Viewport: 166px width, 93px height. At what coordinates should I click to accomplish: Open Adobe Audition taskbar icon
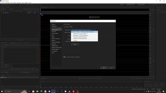(53, 91)
